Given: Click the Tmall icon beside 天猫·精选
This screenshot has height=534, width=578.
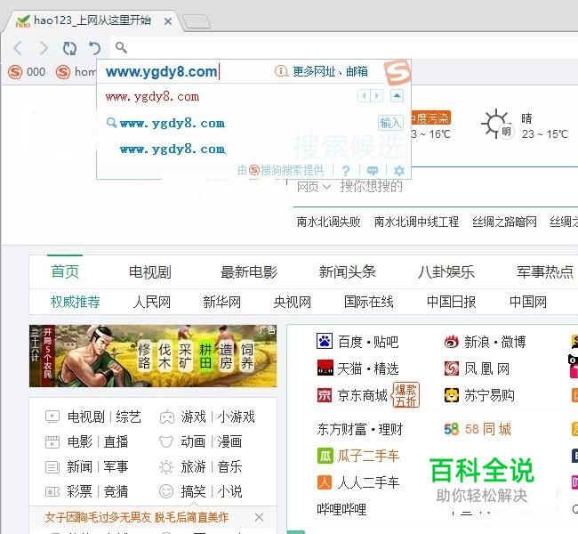Looking at the screenshot, I should point(325,368).
